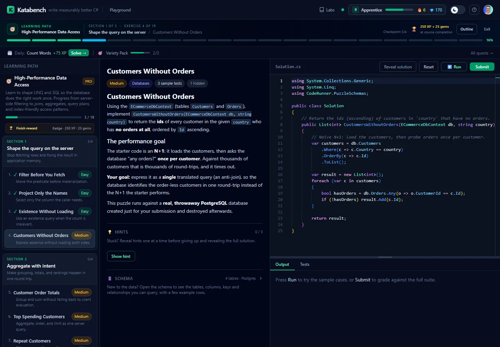Click the learning path badge icon

[x=12, y=29]
